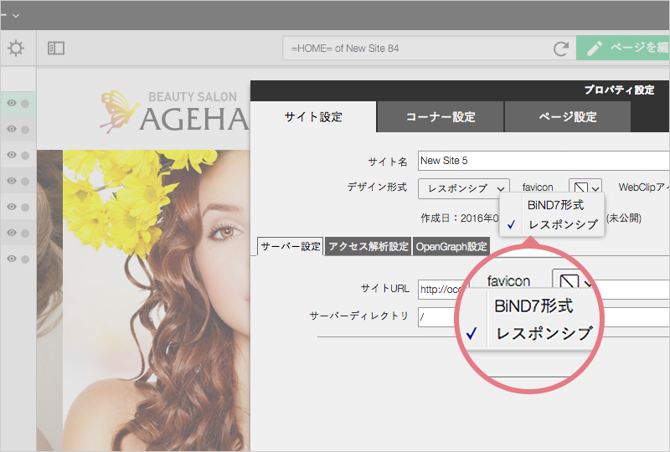Open the デザイン形式 dropdown showing レスポンシブ
The width and height of the screenshot is (670, 452).
[463, 188]
